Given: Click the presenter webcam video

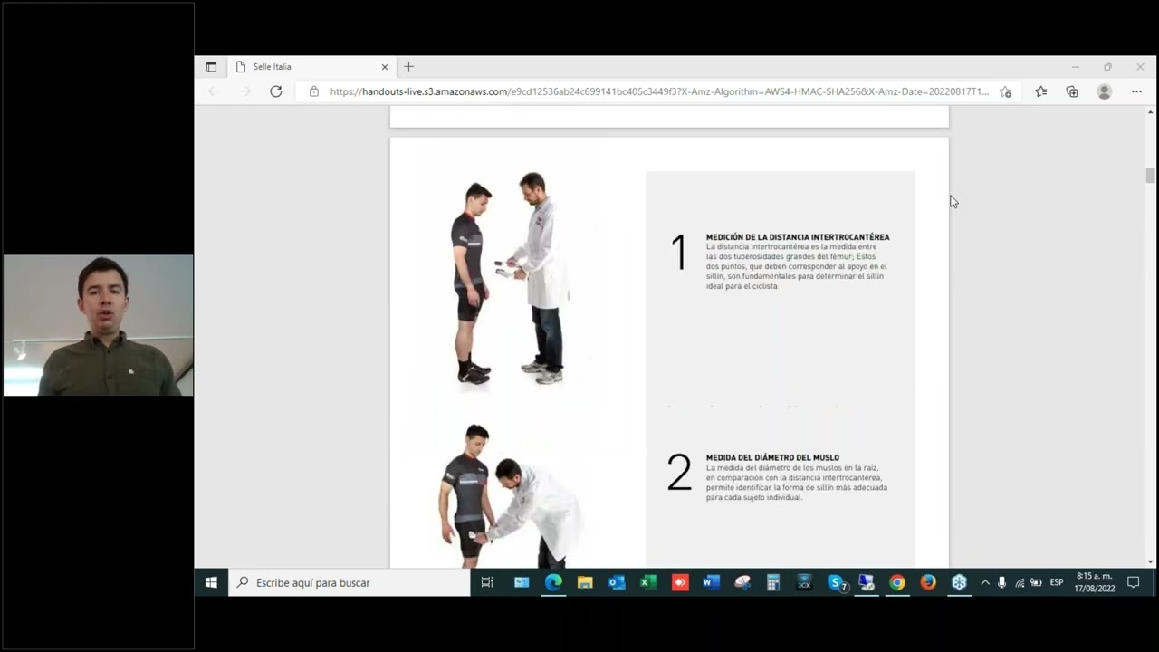Looking at the screenshot, I should click(x=98, y=325).
